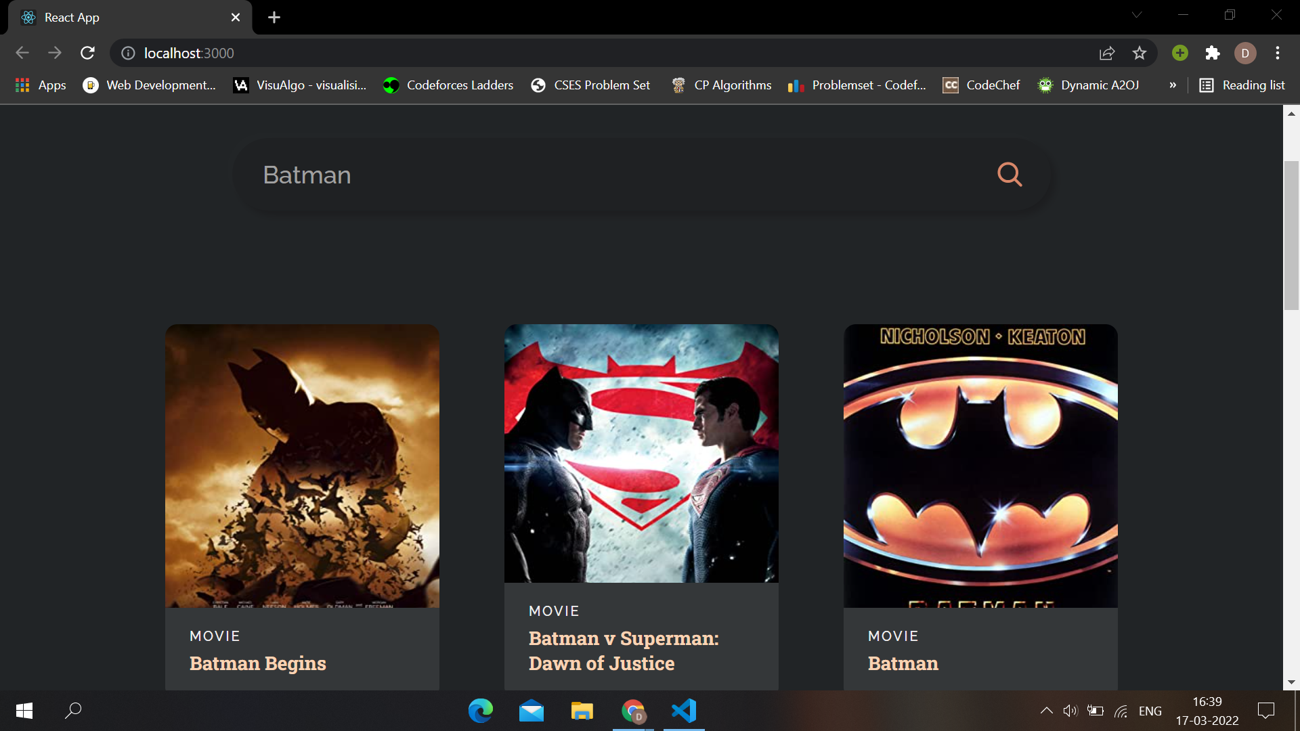Screen dimensions: 1300x731
Task: Open Mail from the taskbar
Action: (x=532, y=711)
